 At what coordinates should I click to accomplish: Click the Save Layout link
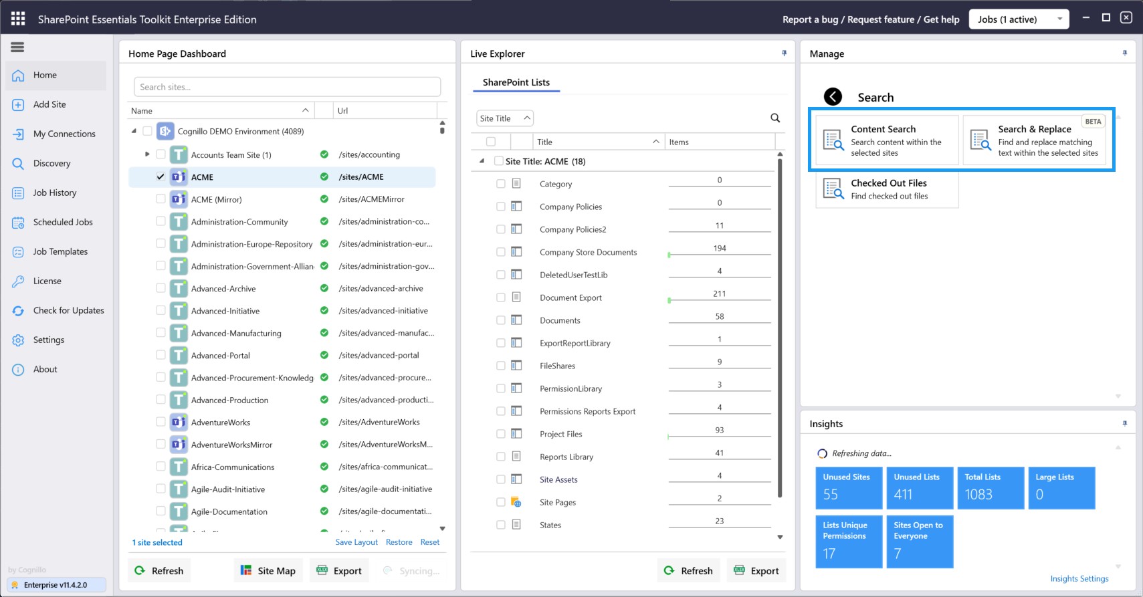[356, 542]
